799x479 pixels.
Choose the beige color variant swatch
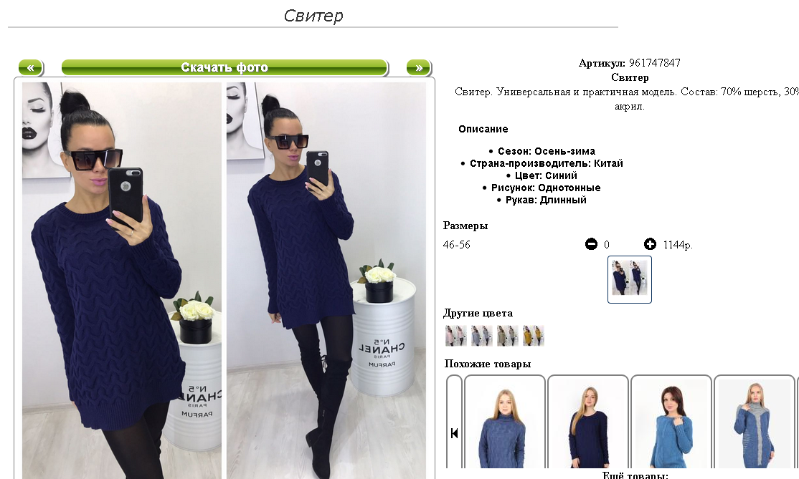coord(508,336)
